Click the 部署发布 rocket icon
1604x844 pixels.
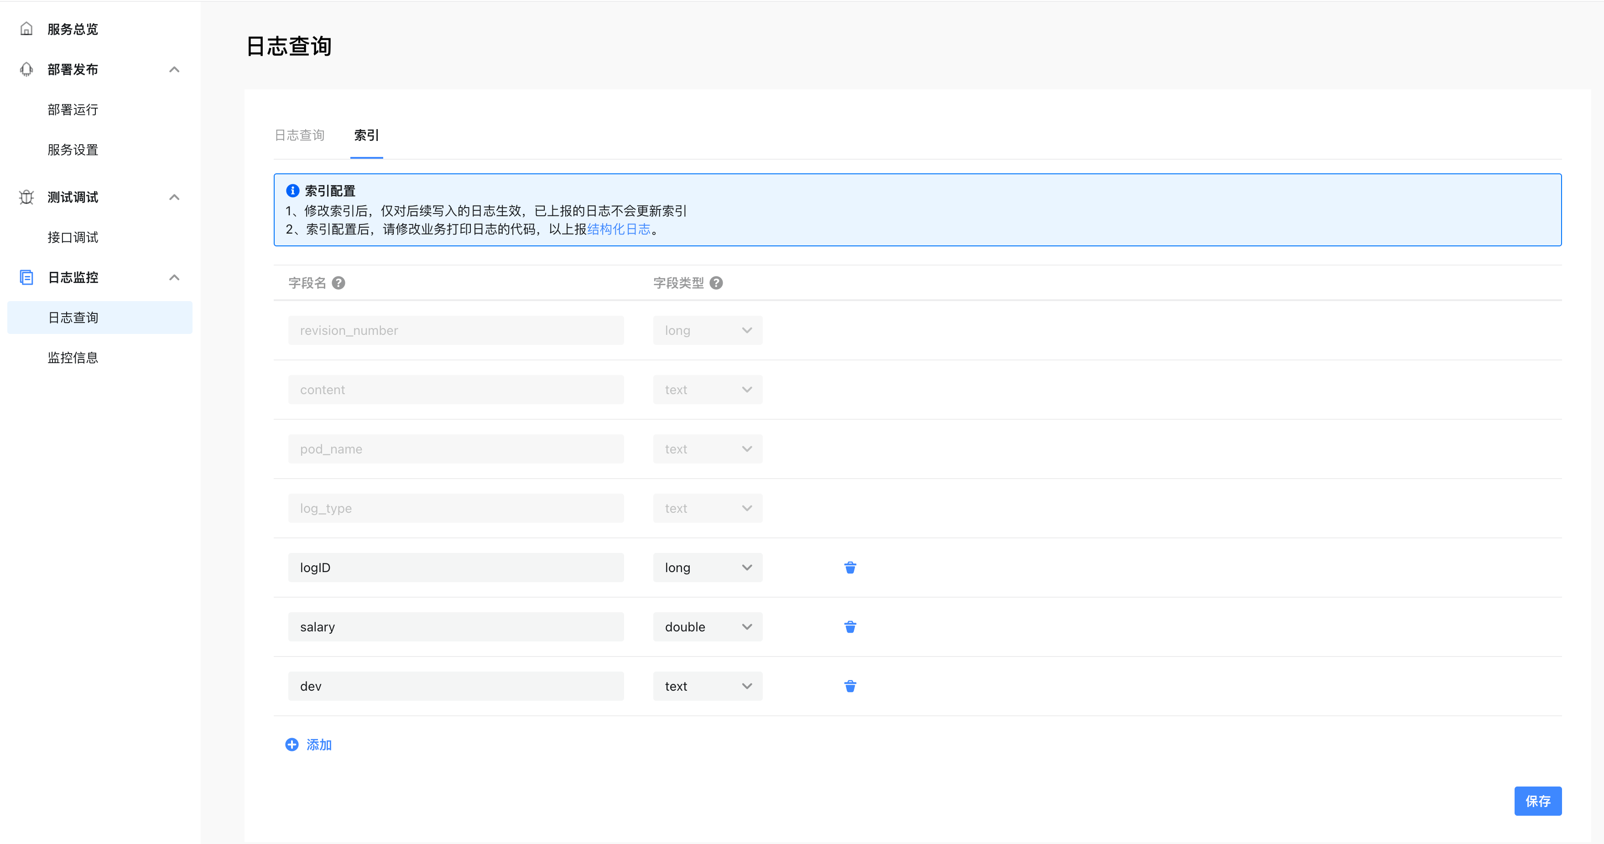pos(26,69)
